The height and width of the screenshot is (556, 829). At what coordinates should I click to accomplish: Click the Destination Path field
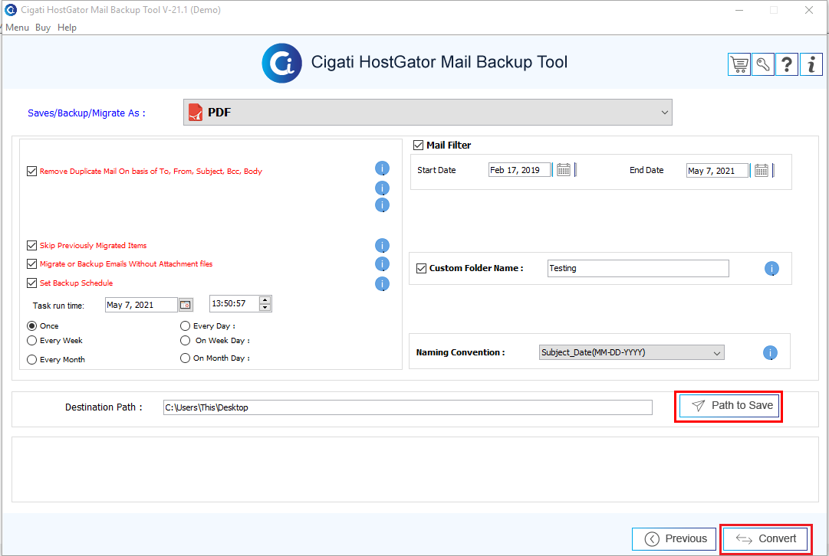pos(408,407)
